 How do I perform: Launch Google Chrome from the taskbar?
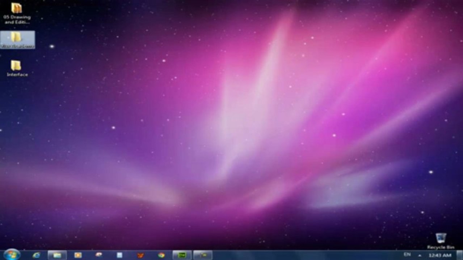pyautogui.click(x=161, y=255)
